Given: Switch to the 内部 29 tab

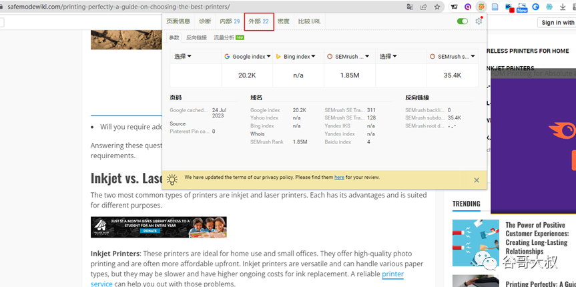Looking at the screenshot, I should click(x=230, y=21).
